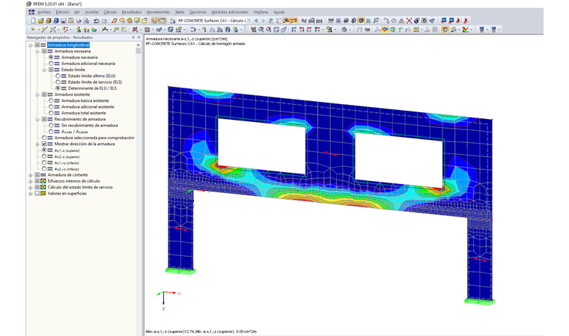Click the RFEM application title icon
569x336 pixels.
[29, 4]
